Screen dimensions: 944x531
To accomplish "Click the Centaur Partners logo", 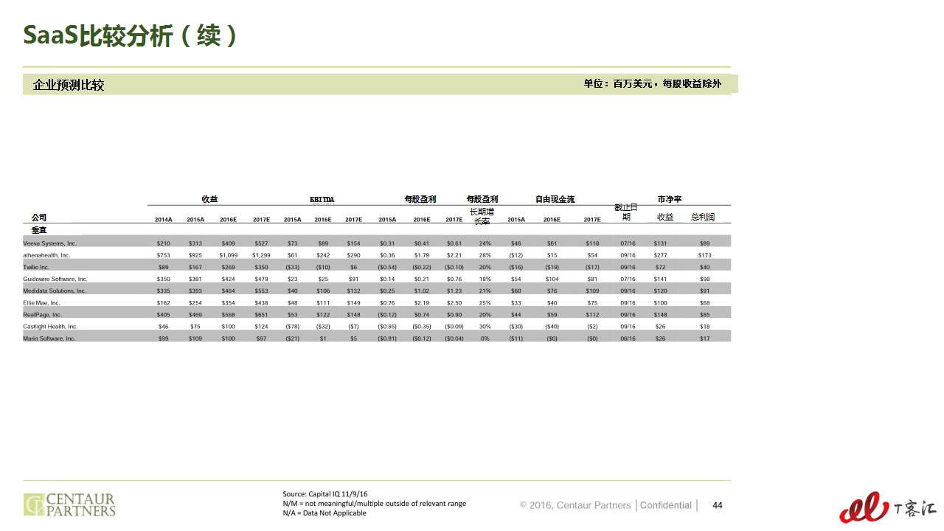I will (x=69, y=504).
